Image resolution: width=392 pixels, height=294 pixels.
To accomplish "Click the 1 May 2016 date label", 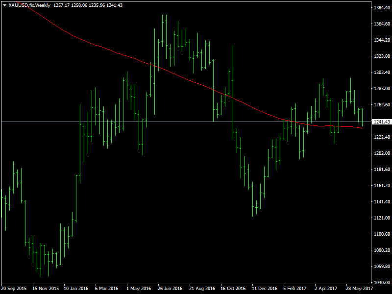I will (139, 289).
